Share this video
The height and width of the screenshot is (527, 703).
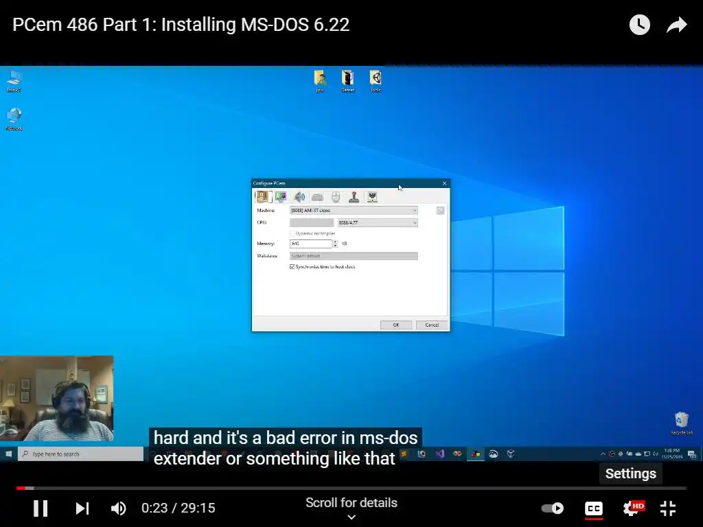(676, 25)
